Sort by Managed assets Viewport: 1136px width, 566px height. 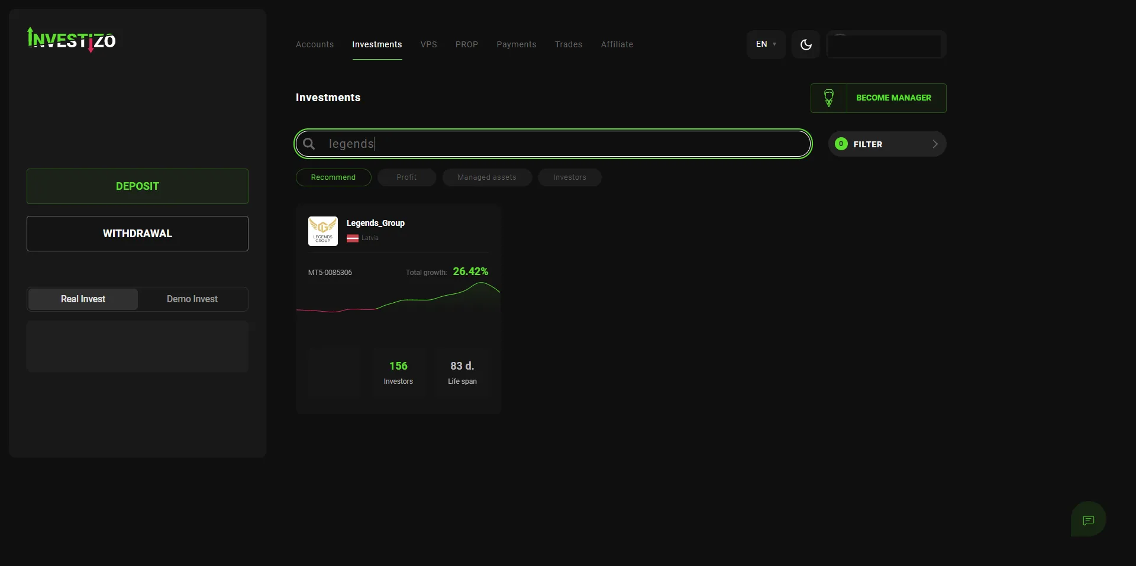click(487, 177)
